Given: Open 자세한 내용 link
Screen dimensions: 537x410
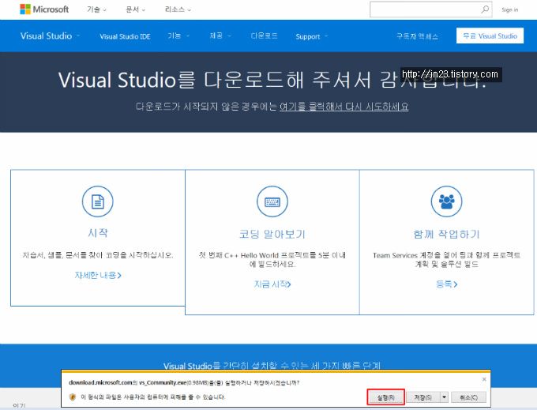Looking at the screenshot, I should click(98, 275).
